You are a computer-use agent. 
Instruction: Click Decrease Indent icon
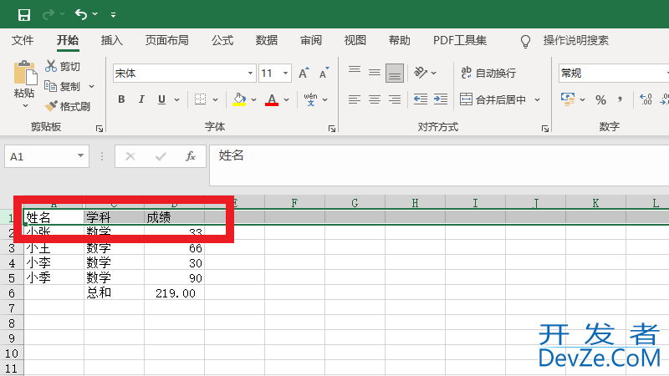(421, 99)
